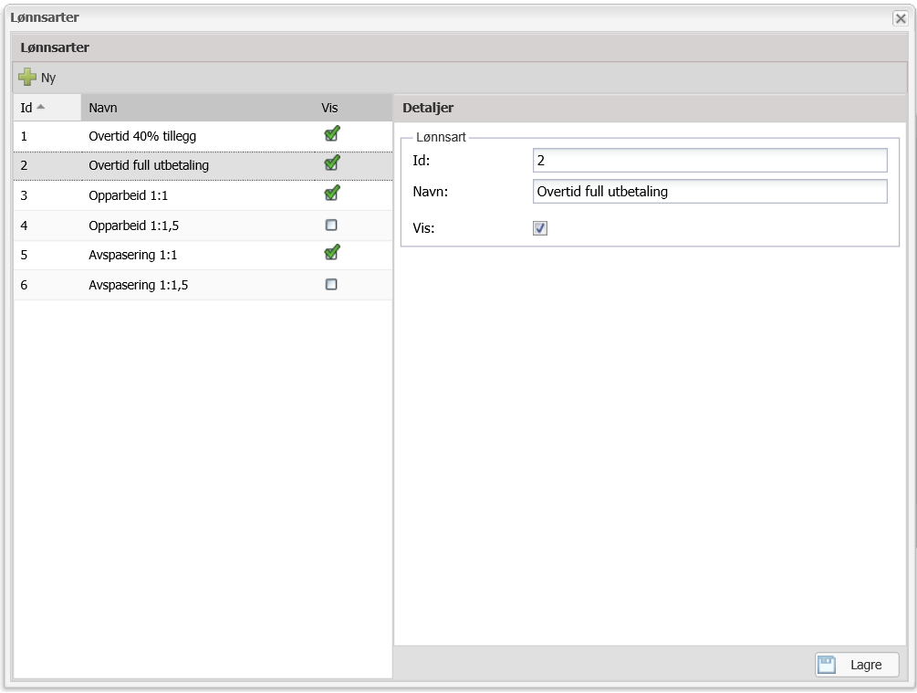917x693 pixels.
Task: Select the Overtid 40% tillegg row
Action: click(142, 136)
